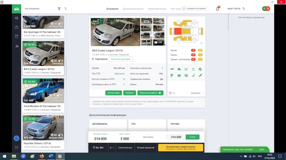This screenshot has width=286, height=160.
Task: Click the drivetrain chassis icon
Action: (x=193, y=69)
